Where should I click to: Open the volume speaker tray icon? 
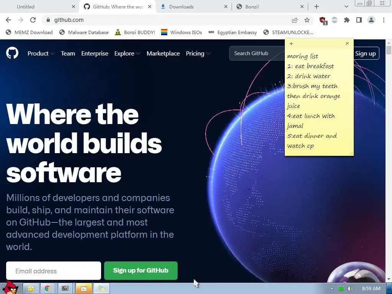[x=350, y=289]
